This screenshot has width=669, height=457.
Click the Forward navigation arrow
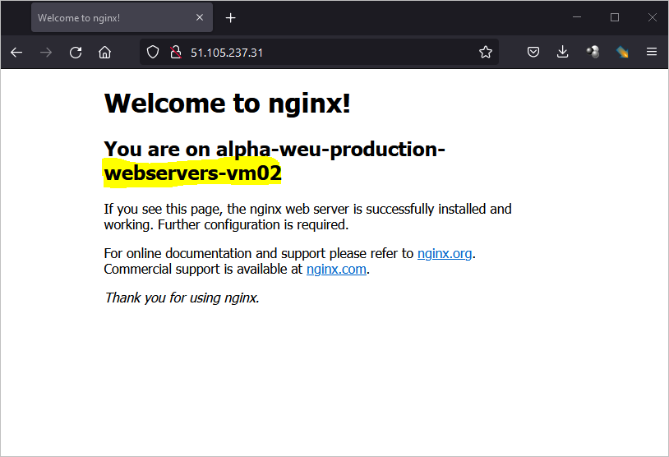(x=46, y=53)
